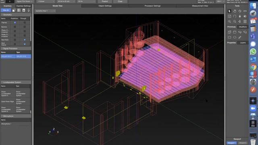Click the Level value input field
Screen dimensions: 258x145
click(10, 2)
